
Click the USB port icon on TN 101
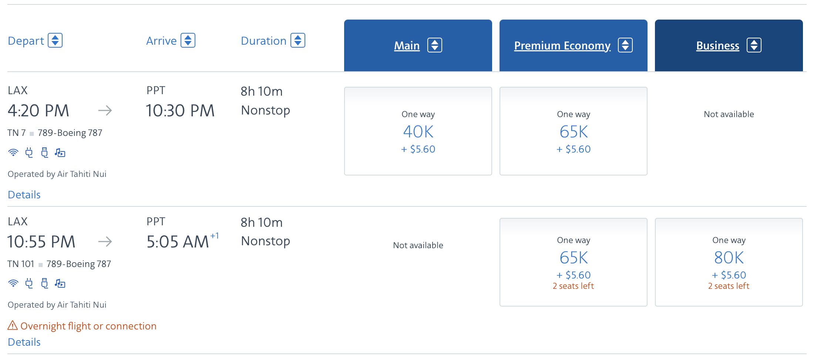pos(44,284)
